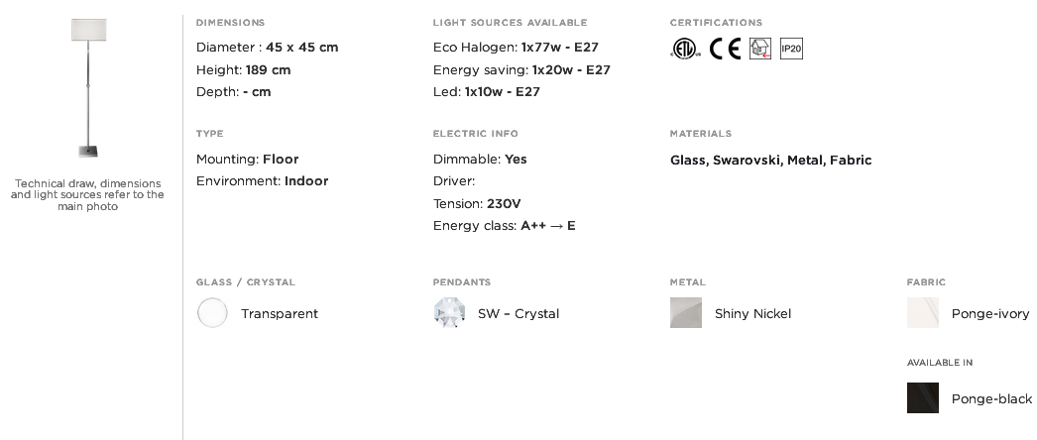1037x440 pixels.
Task: Pick the Ponge-ivory fabric swatch
Action: [x=923, y=312]
